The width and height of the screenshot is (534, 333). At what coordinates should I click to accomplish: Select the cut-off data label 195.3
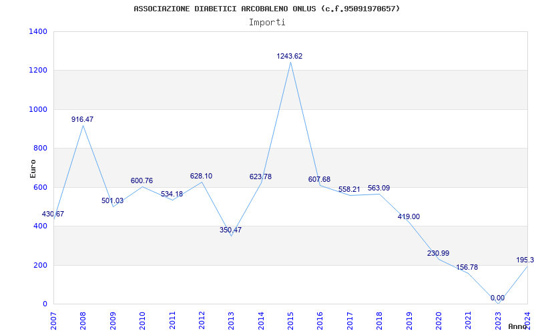[x=525, y=260]
